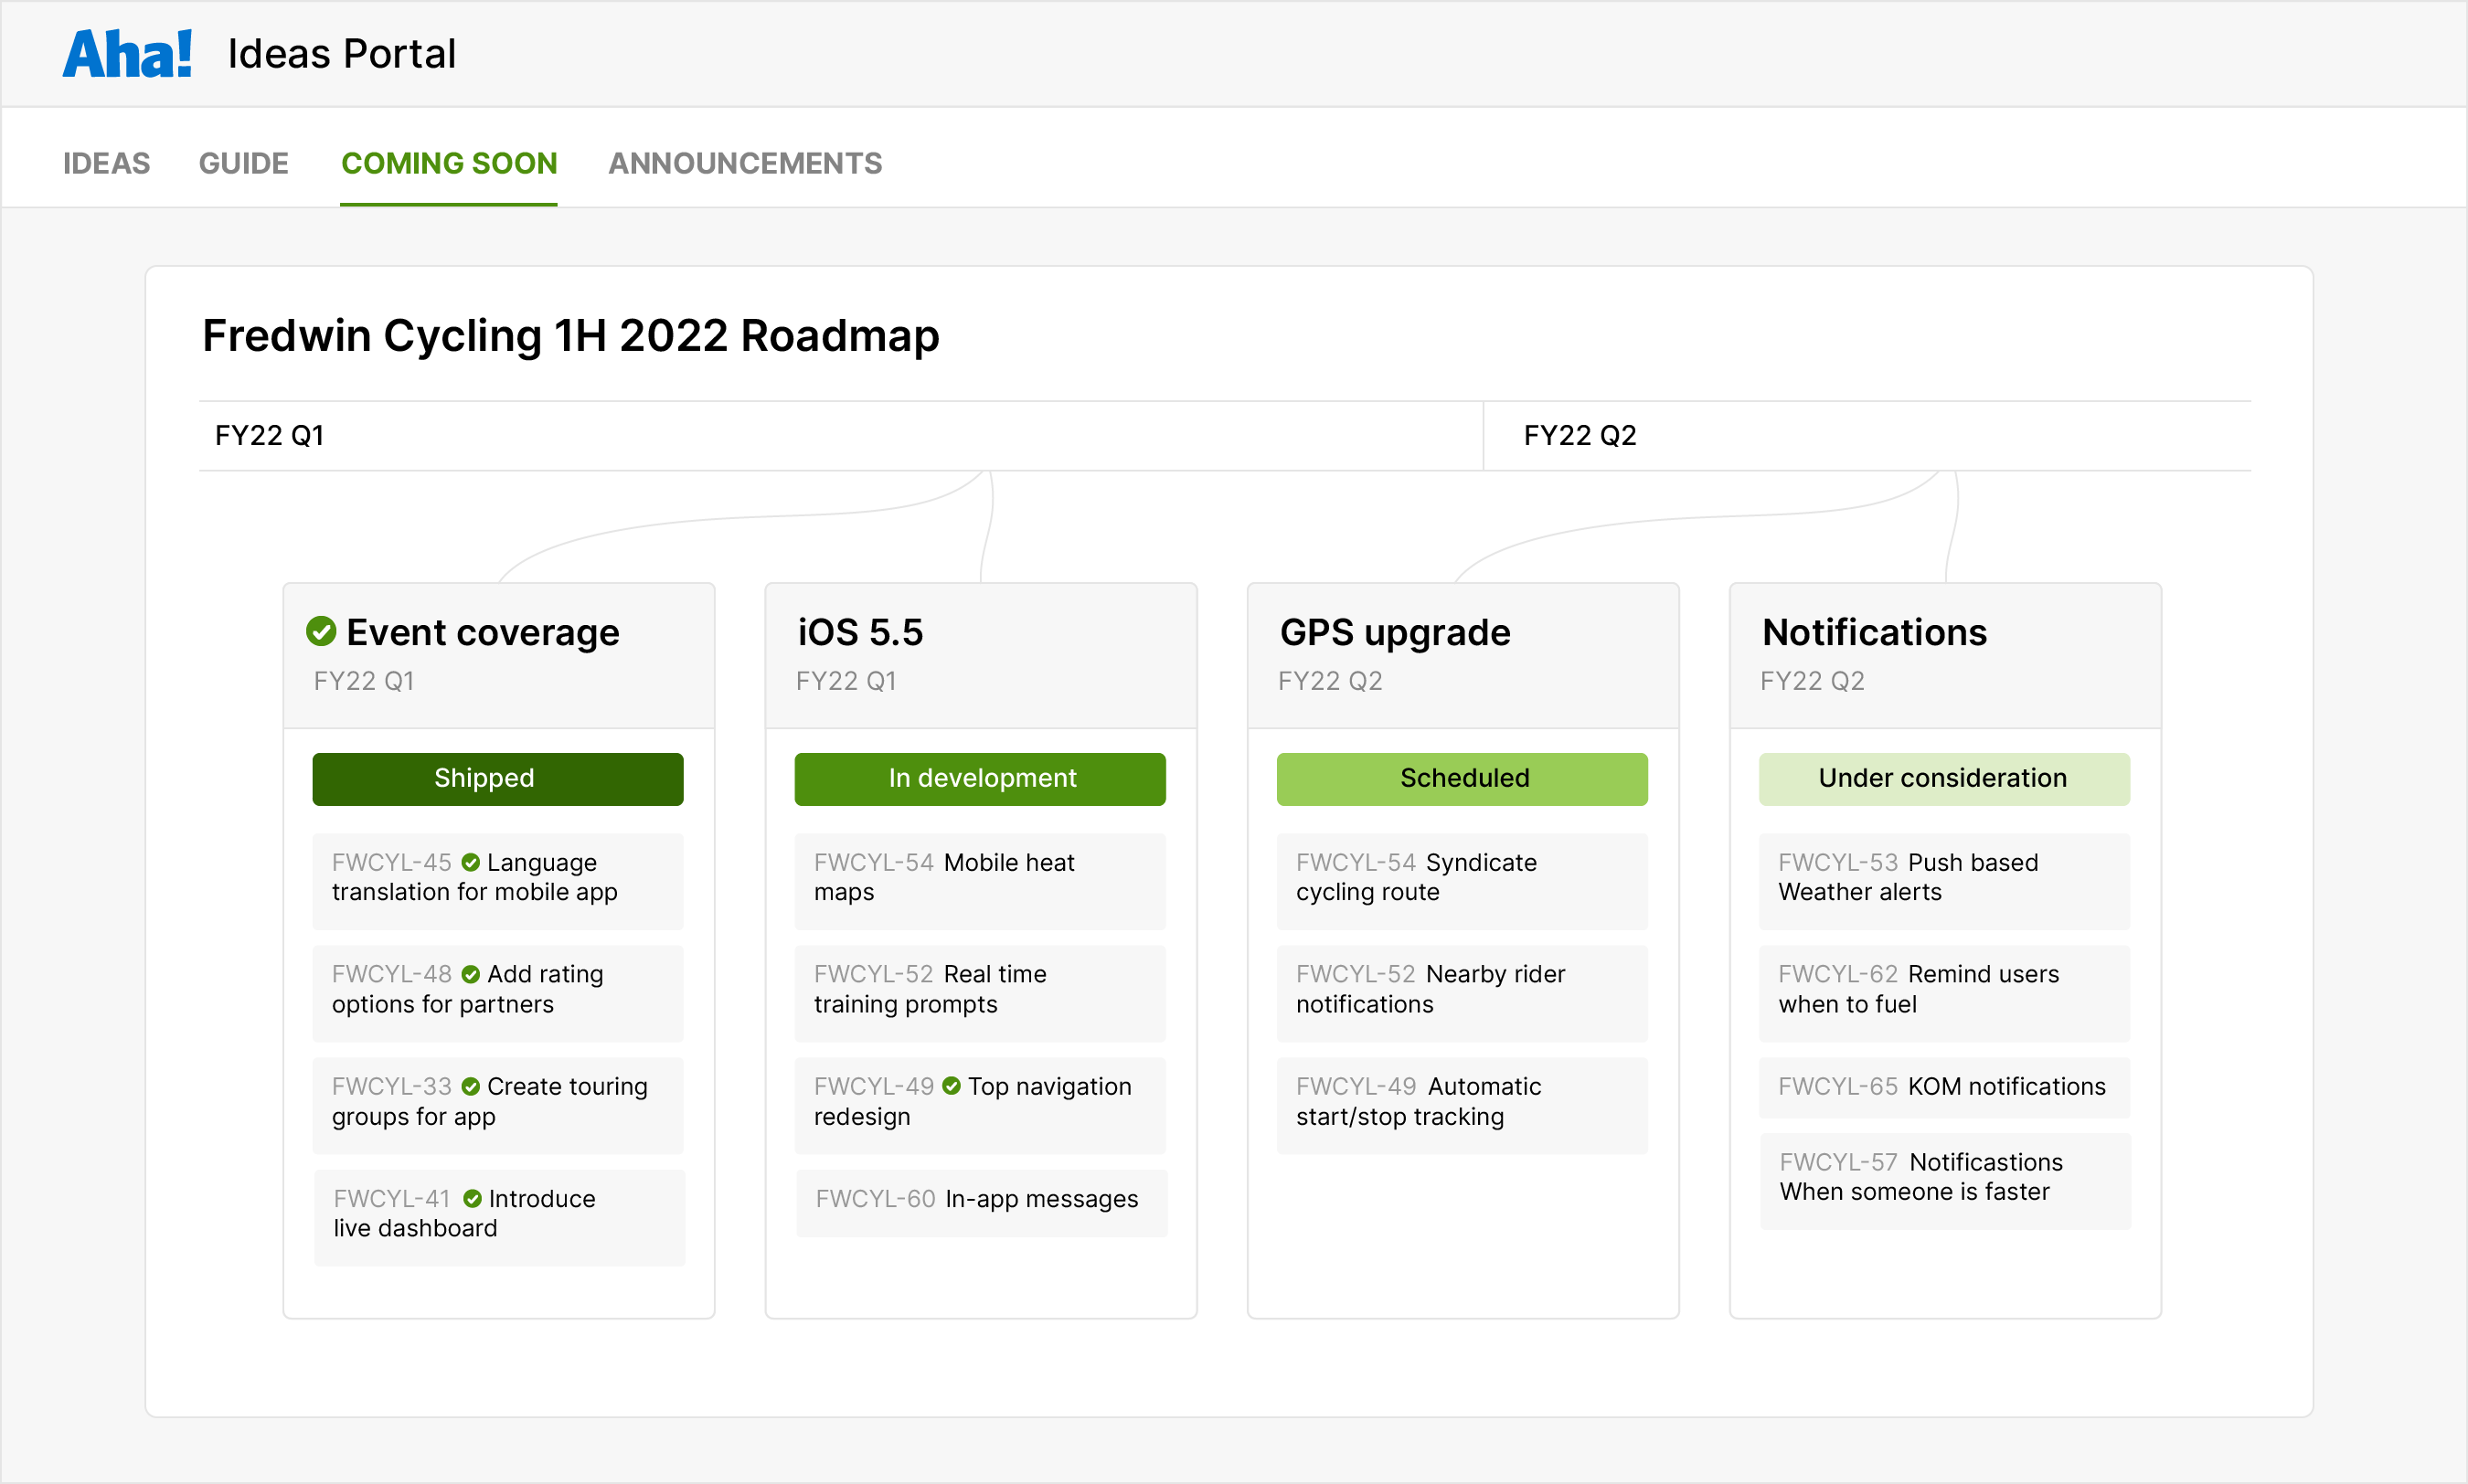Click the Scheduled badge on GPS upgrade
Image resolution: width=2468 pixels, height=1484 pixels.
click(x=1462, y=778)
